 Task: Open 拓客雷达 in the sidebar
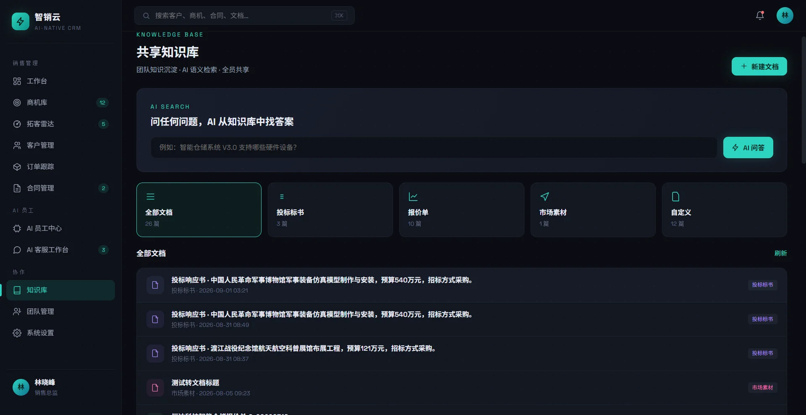pos(60,124)
